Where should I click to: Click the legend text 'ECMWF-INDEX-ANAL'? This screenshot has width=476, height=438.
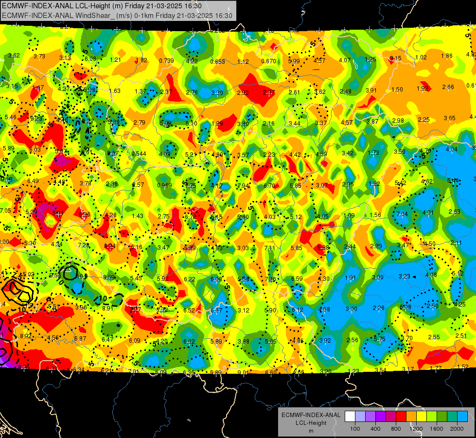click(x=311, y=415)
